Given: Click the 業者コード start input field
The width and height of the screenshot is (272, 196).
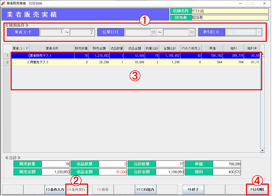Looking at the screenshot, I should pos(52,32).
